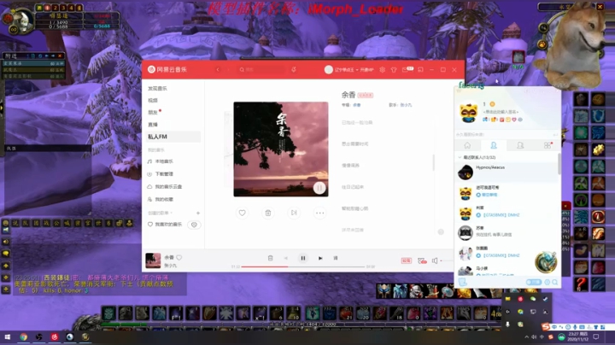Open Chrome from the taskbar
This screenshot has height=345, width=615.
click(x=24, y=336)
